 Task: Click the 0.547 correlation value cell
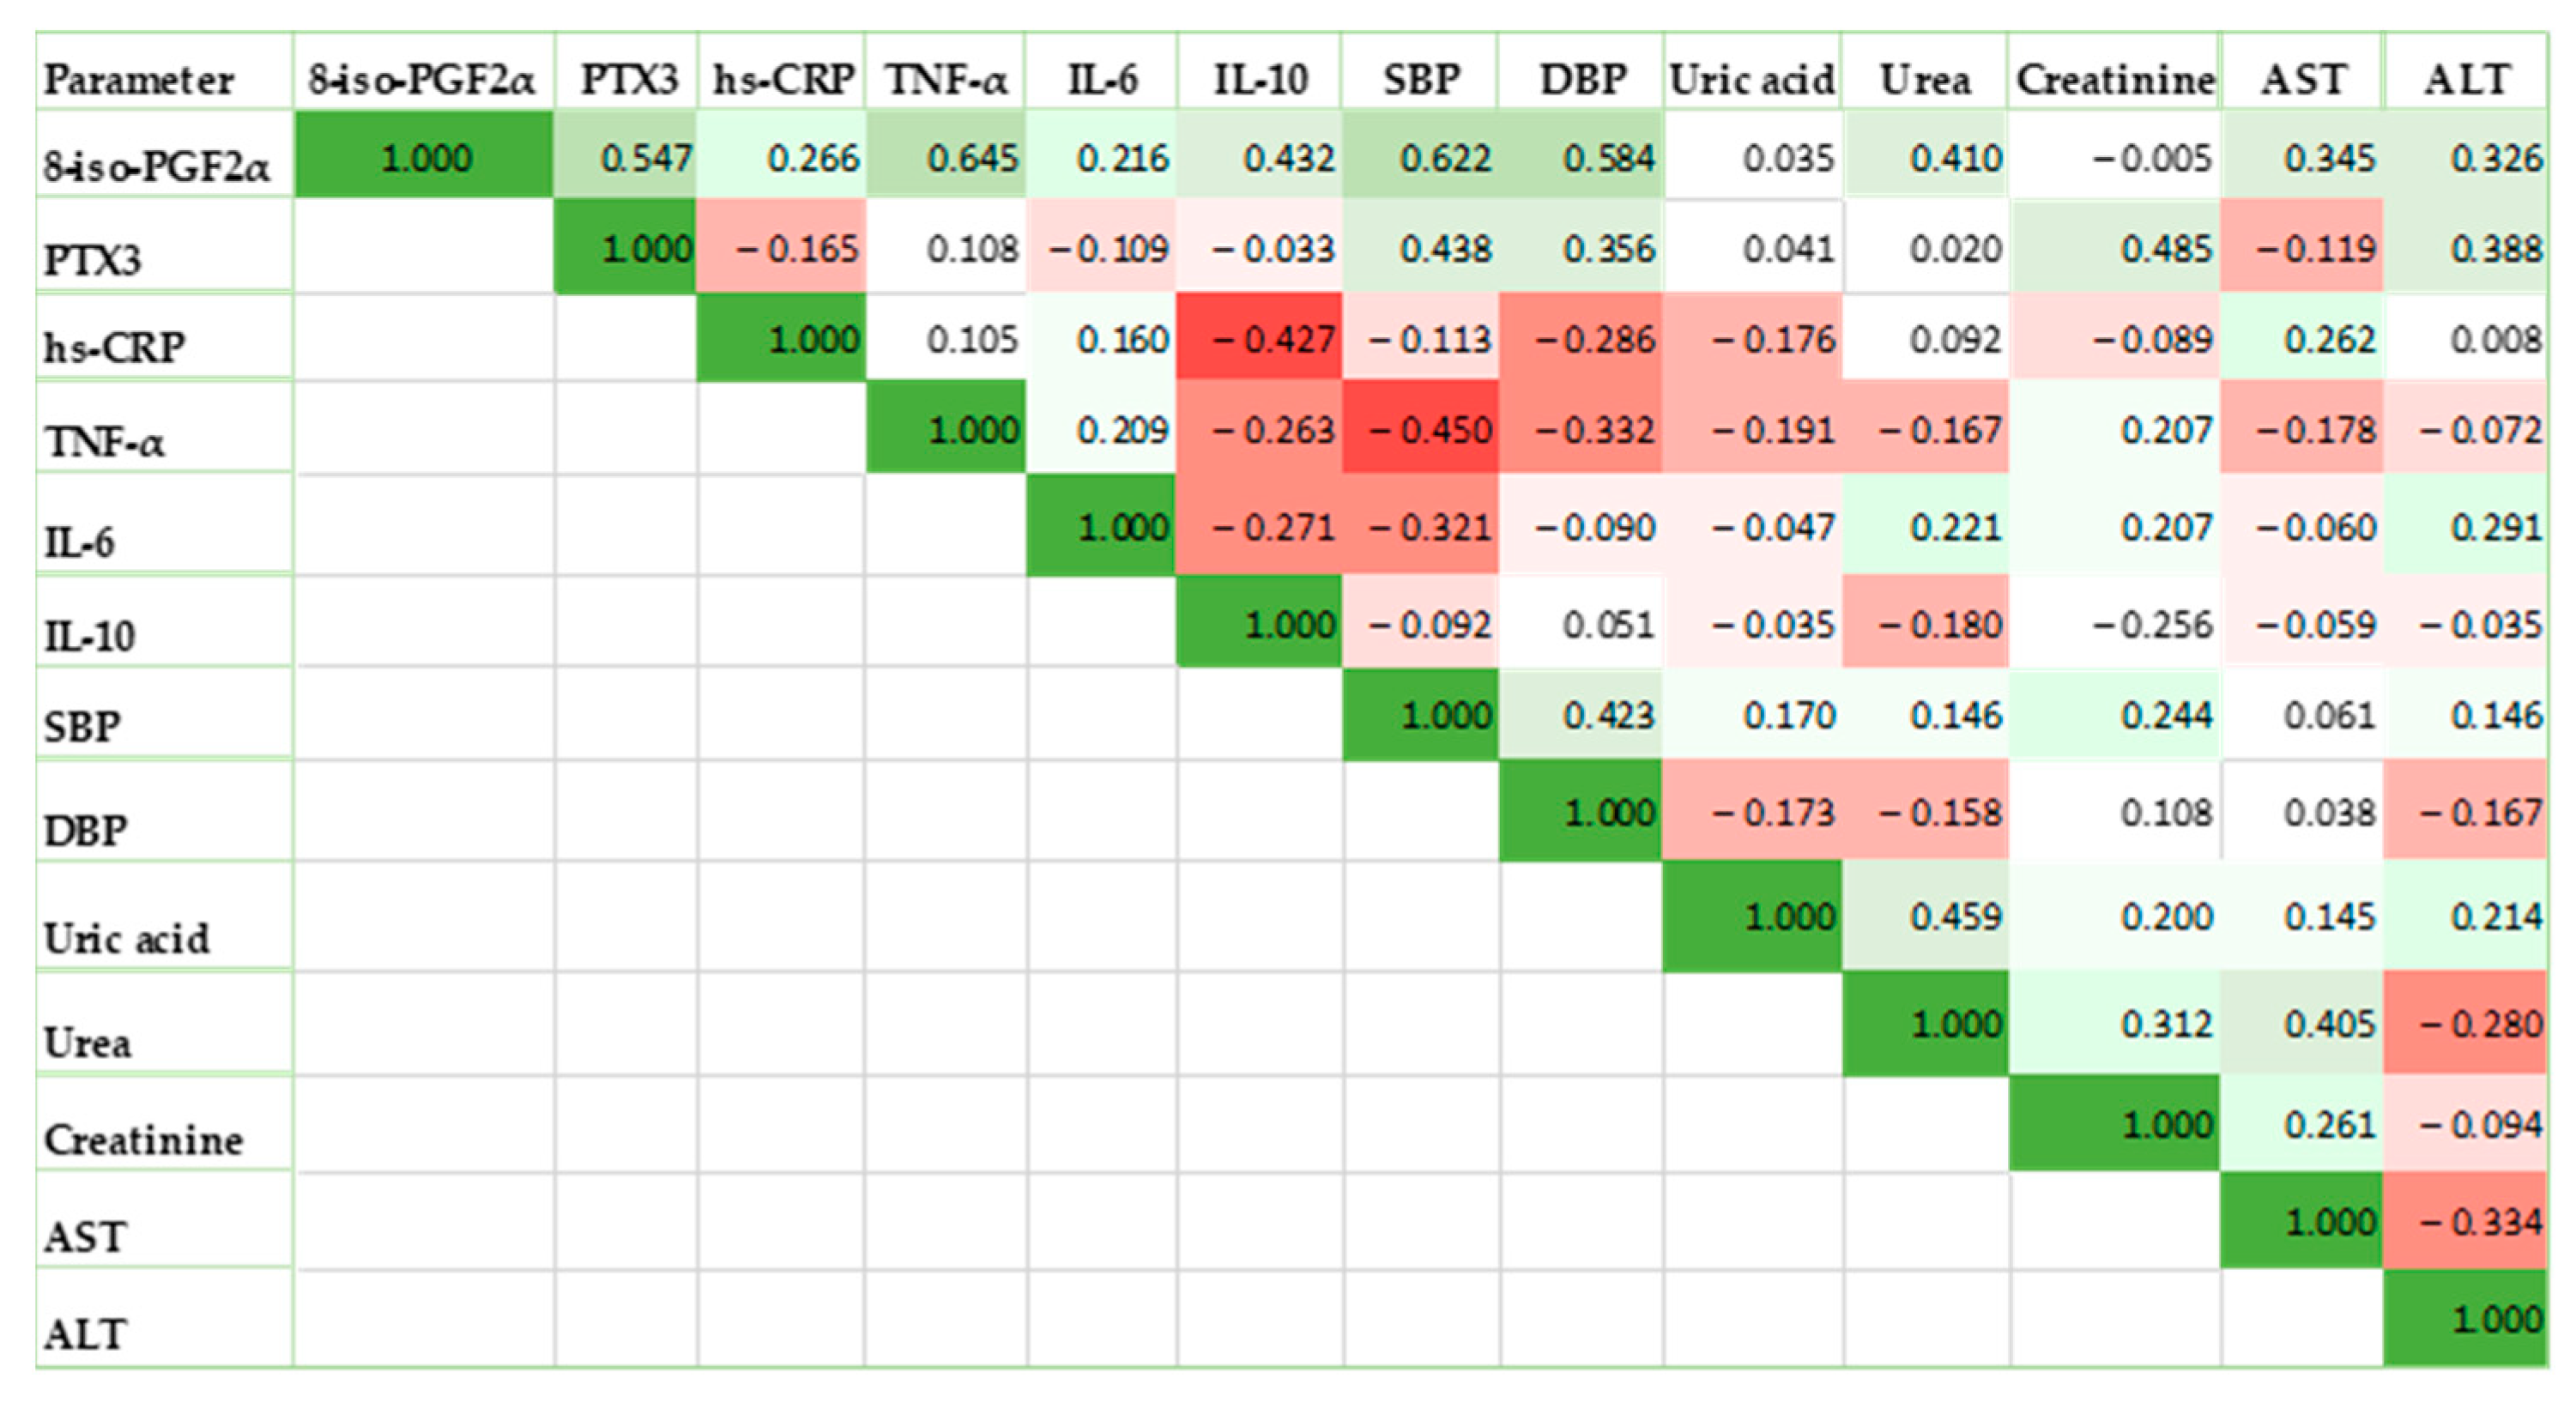click(626, 158)
